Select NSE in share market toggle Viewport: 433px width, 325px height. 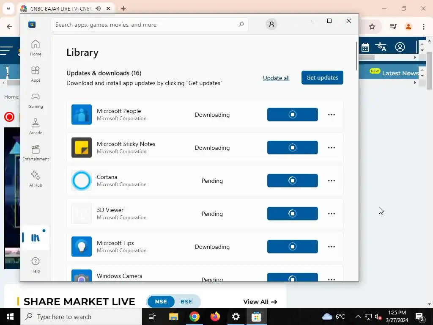coord(161,301)
